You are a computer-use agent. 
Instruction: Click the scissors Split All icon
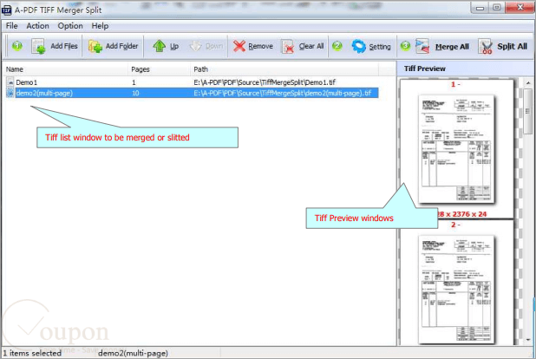(486, 47)
